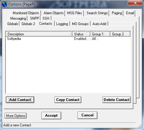Image resolution: width=144 pixels, height=130 pixels.
Task: Open the SNPP tab
Action: [x=34, y=18]
